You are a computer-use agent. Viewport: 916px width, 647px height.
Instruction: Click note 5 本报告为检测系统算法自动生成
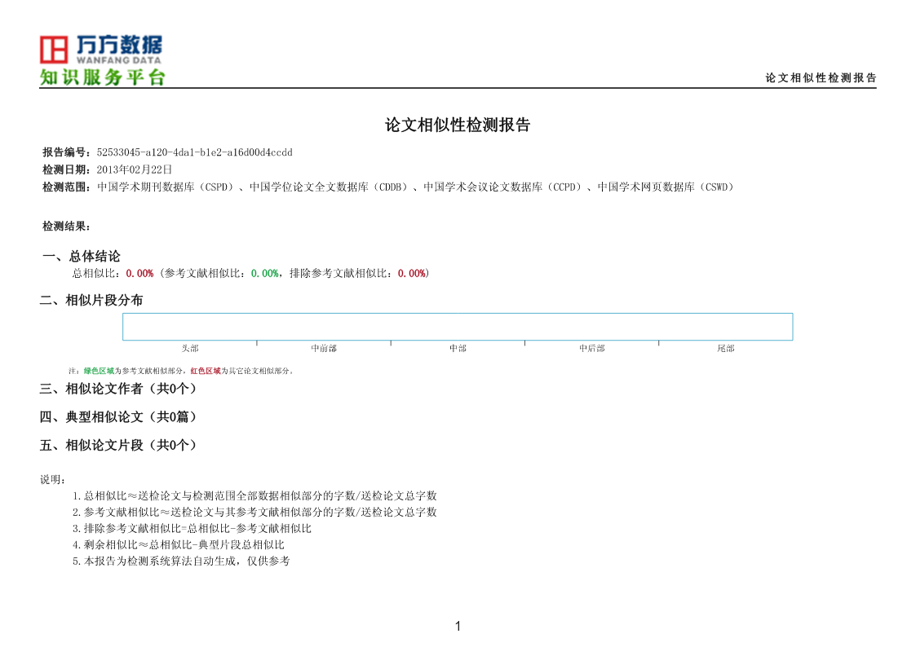coord(181,561)
